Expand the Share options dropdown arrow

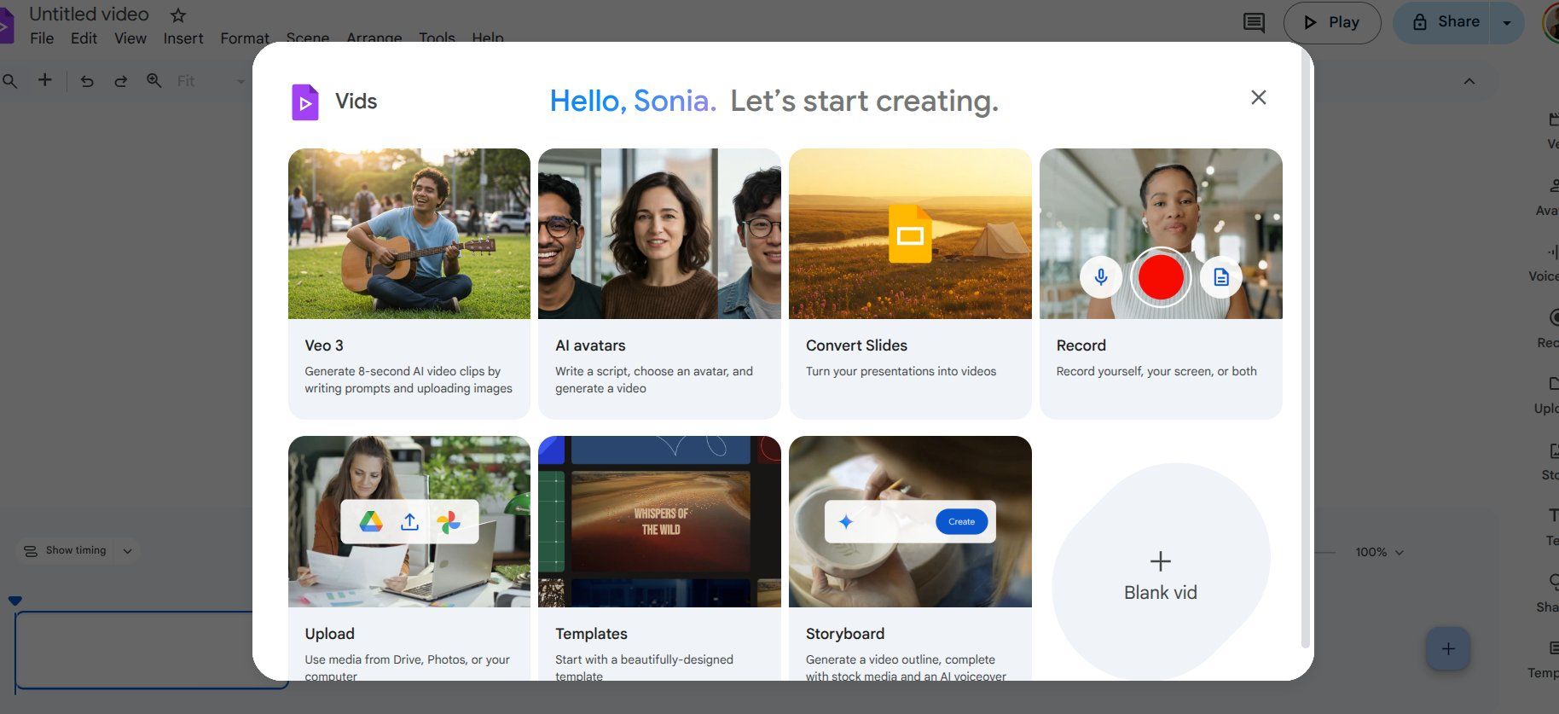(1507, 23)
